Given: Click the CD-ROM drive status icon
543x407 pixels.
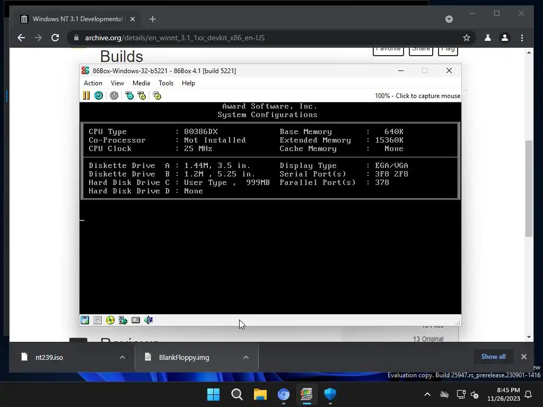Looking at the screenshot, I should coord(110,320).
